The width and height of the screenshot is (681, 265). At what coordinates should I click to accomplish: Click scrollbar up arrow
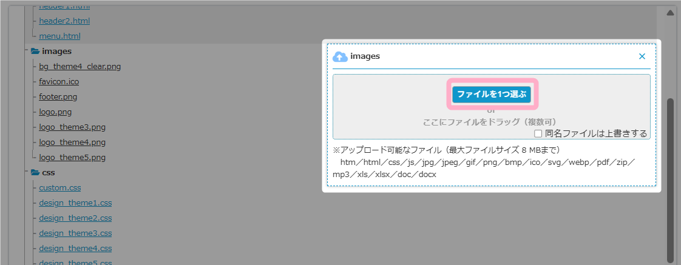(670, 12)
